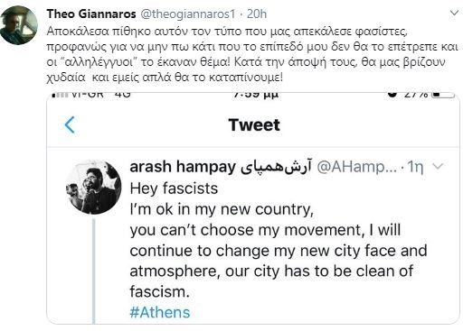Click the arash hampay display name
This screenshot has height=331, width=463.
pyautogui.click(x=221, y=167)
